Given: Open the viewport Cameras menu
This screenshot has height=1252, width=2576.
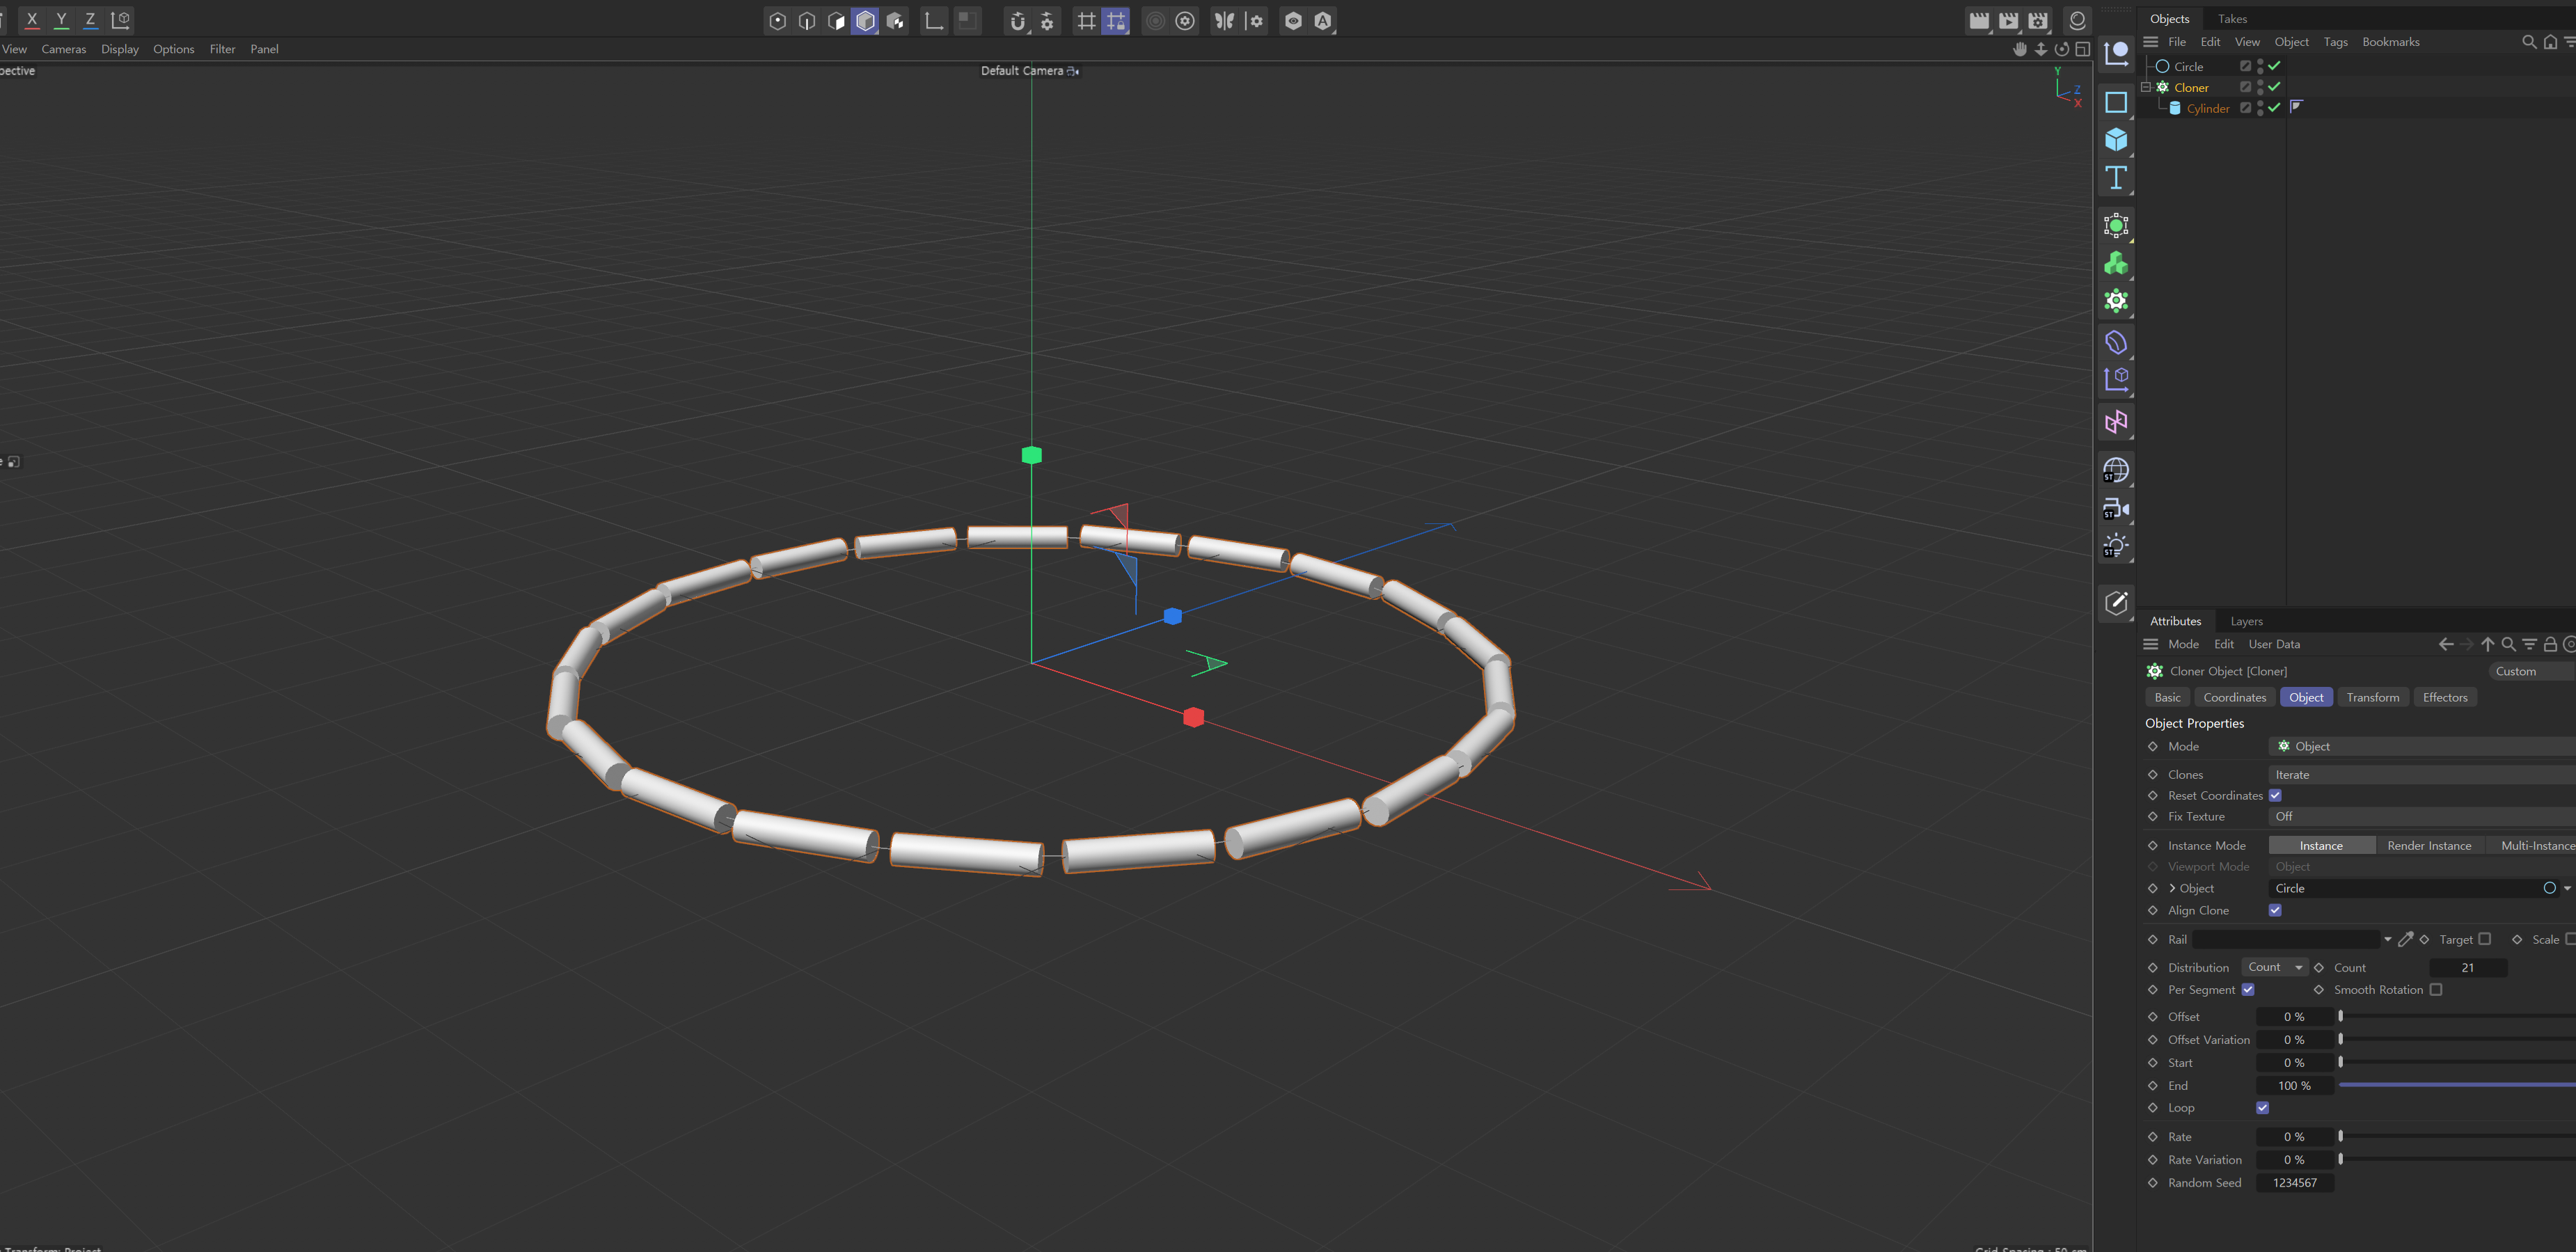Looking at the screenshot, I should click(x=64, y=49).
